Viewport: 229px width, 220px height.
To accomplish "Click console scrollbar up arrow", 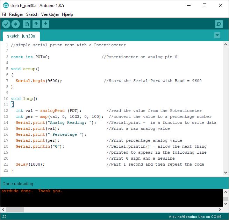I will point(226,192).
